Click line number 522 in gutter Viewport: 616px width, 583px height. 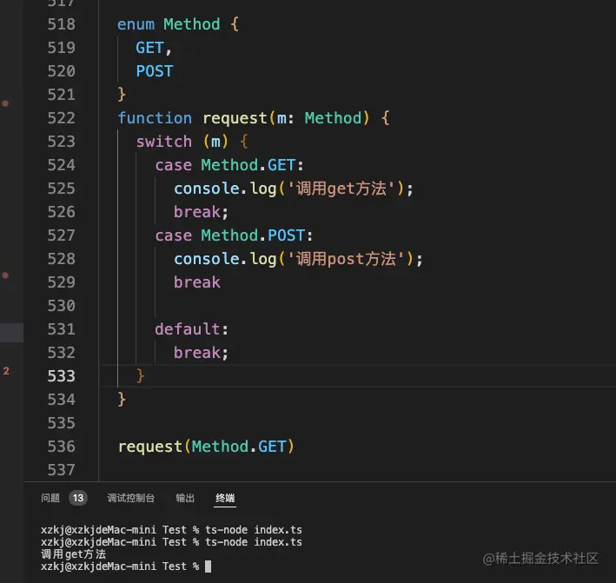pos(62,118)
